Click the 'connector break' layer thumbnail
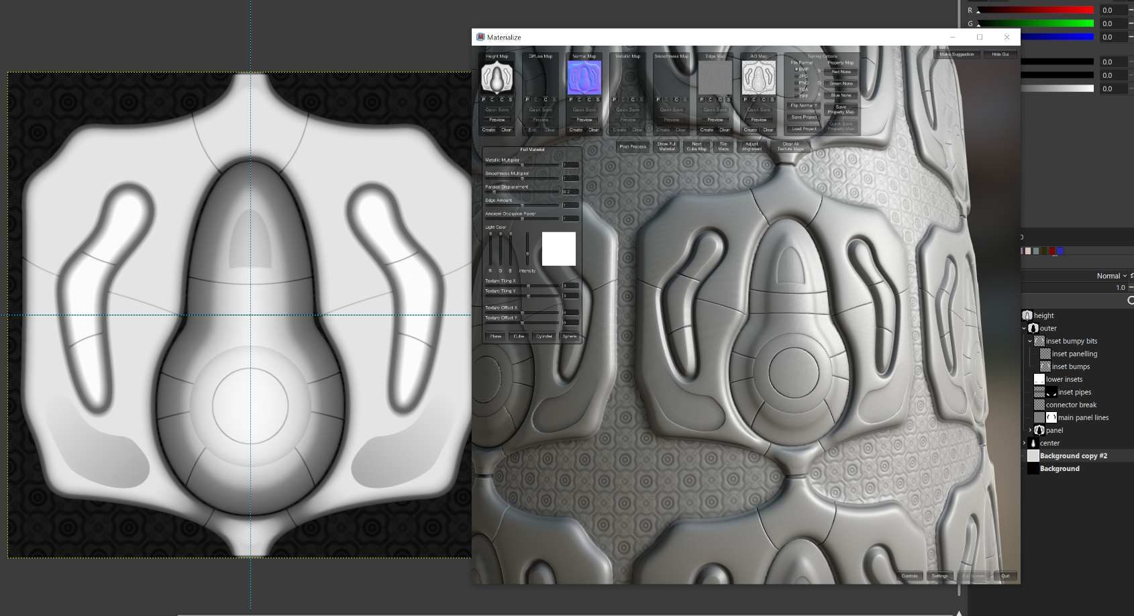 click(x=1039, y=405)
